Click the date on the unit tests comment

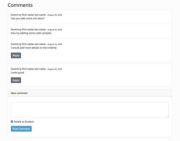(55, 15)
